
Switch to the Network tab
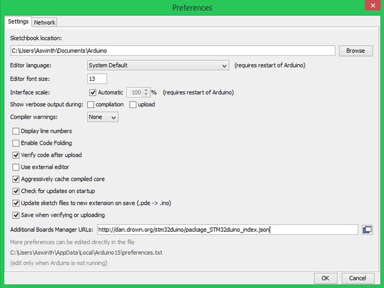(x=44, y=22)
